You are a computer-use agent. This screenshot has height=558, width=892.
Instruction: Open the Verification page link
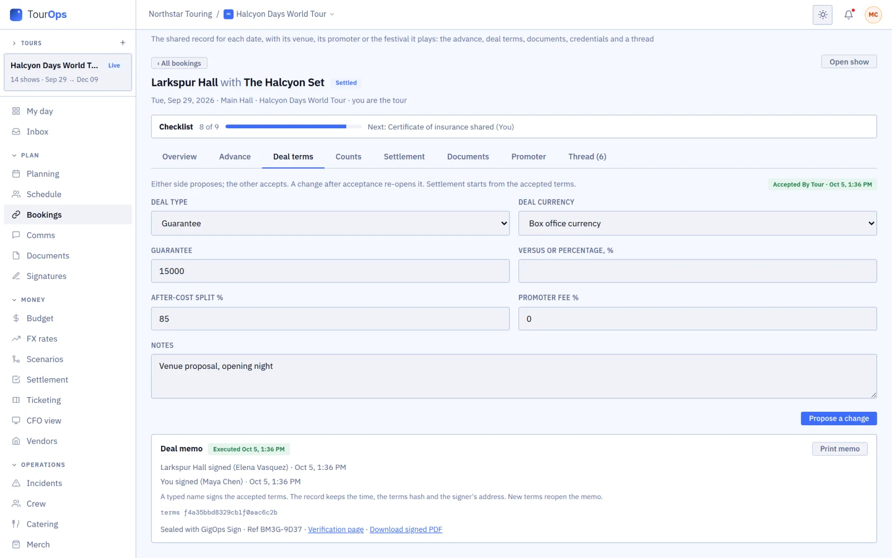coord(336,530)
